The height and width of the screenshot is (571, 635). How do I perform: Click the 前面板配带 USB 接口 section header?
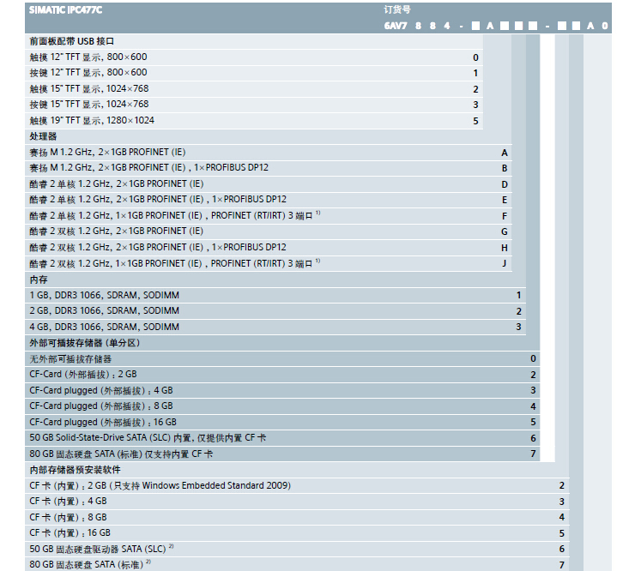(x=72, y=41)
